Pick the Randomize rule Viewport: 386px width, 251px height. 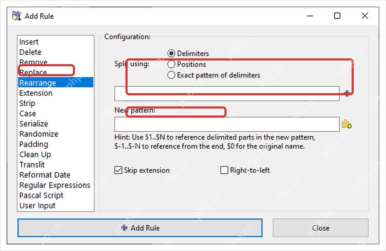point(55,134)
